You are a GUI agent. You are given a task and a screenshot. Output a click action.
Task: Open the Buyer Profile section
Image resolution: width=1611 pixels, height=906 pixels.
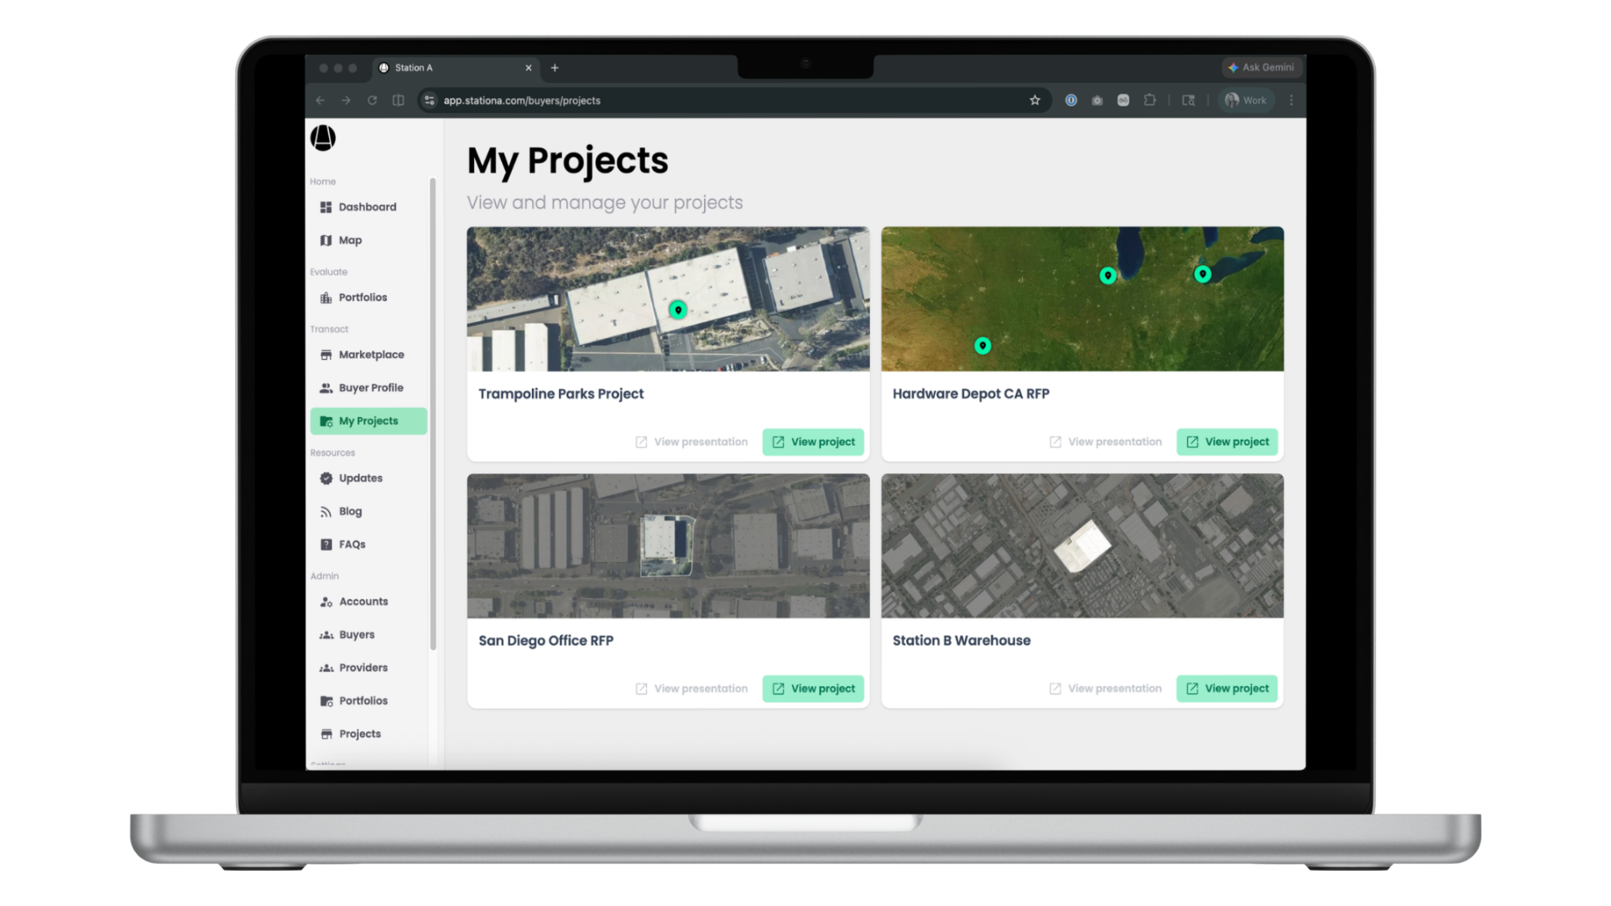[370, 388]
